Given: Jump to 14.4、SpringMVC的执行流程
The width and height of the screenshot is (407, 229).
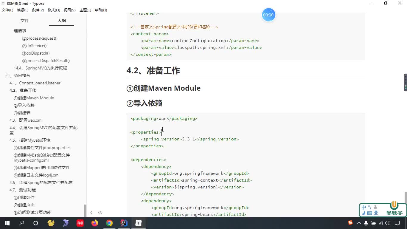Looking at the screenshot, I should (x=41, y=68).
